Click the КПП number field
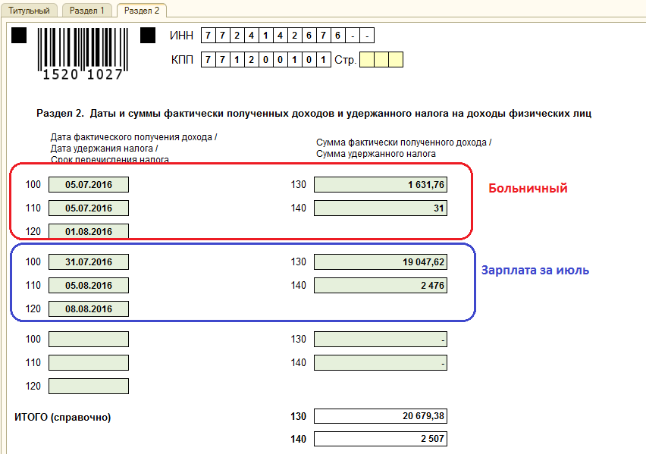646x454 pixels. click(x=265, y=59)
